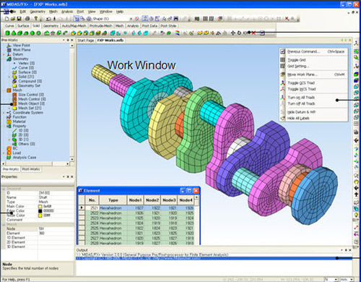Toggle GCS Triad in context menu

point(301,83)
